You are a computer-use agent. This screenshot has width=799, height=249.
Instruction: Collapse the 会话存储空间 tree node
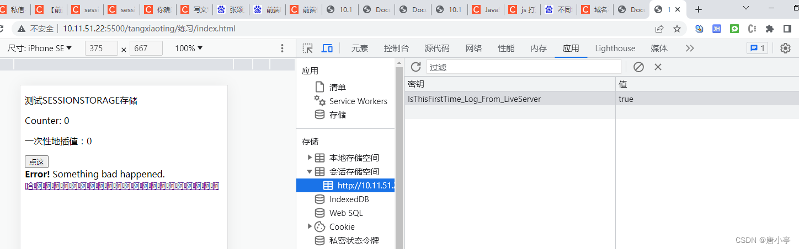pyautogui.click(x=310, y=171)
